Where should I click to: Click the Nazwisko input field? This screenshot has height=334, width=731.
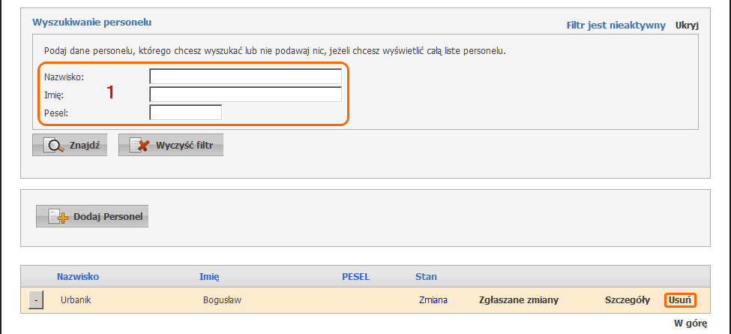[245, 76]
